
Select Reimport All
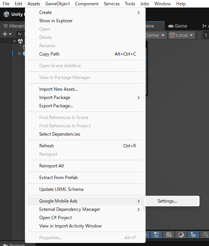point(85,166)
